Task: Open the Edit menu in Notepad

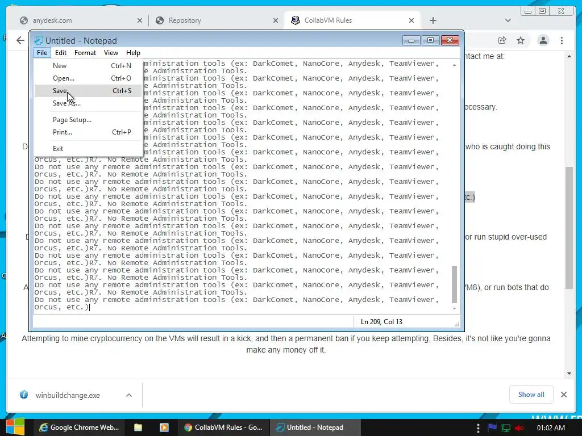Action: pyautogui.click(x=60, y=53)
